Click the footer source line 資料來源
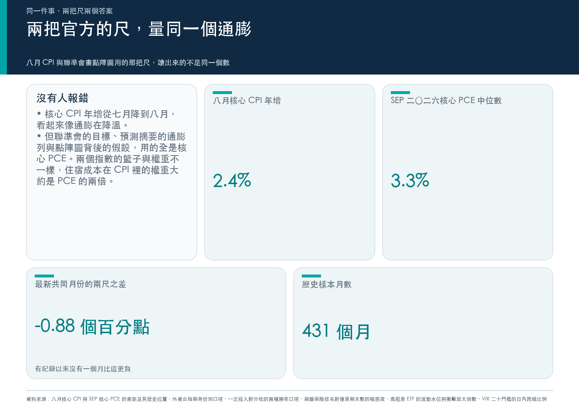 (x=286, y=399)
